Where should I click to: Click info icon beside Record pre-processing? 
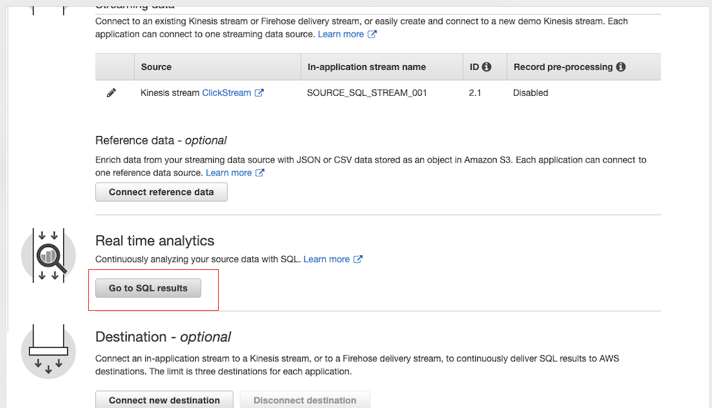pos(620,67)
